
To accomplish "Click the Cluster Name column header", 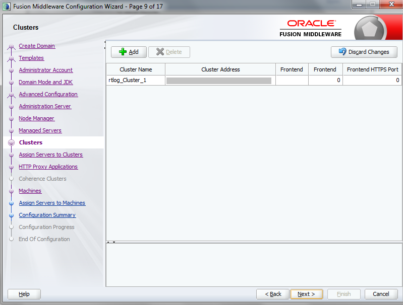I will click(x=136, y=69).
